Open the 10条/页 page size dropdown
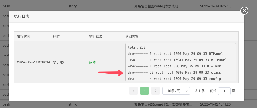The image size is (257, 108). click(x=176, y=91)
